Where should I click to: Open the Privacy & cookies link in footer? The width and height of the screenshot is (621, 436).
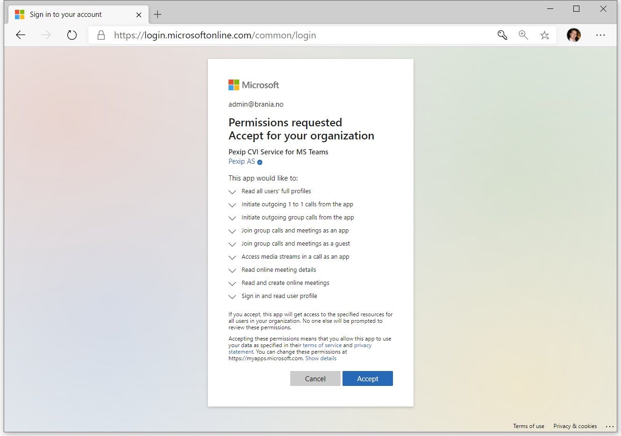pos(575,426)
